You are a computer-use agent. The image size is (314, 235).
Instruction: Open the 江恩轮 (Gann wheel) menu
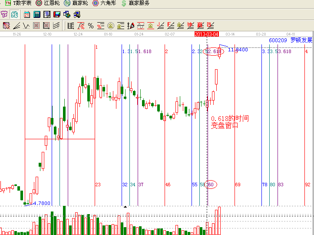[47, 3]
